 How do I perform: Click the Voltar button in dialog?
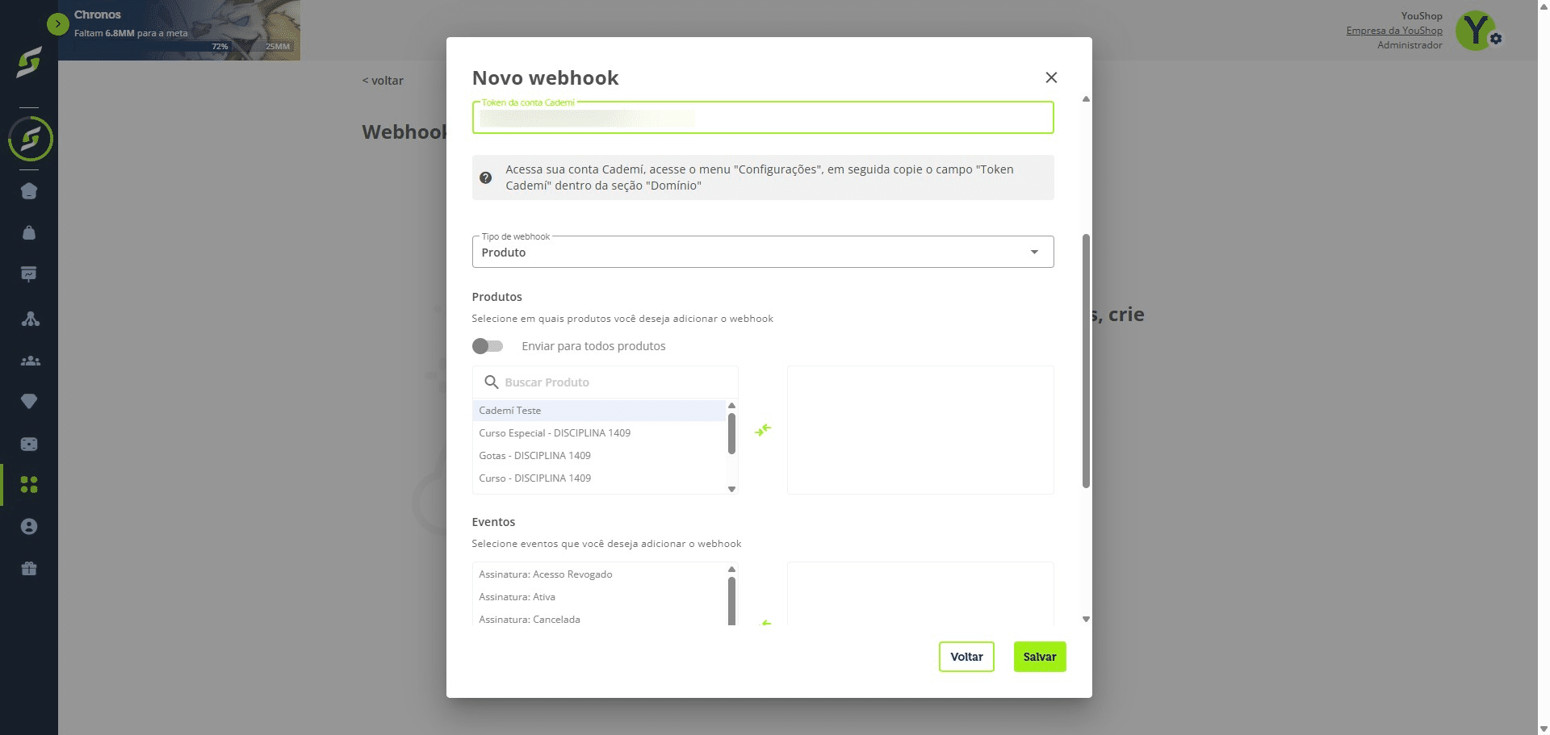click(966, 657)
